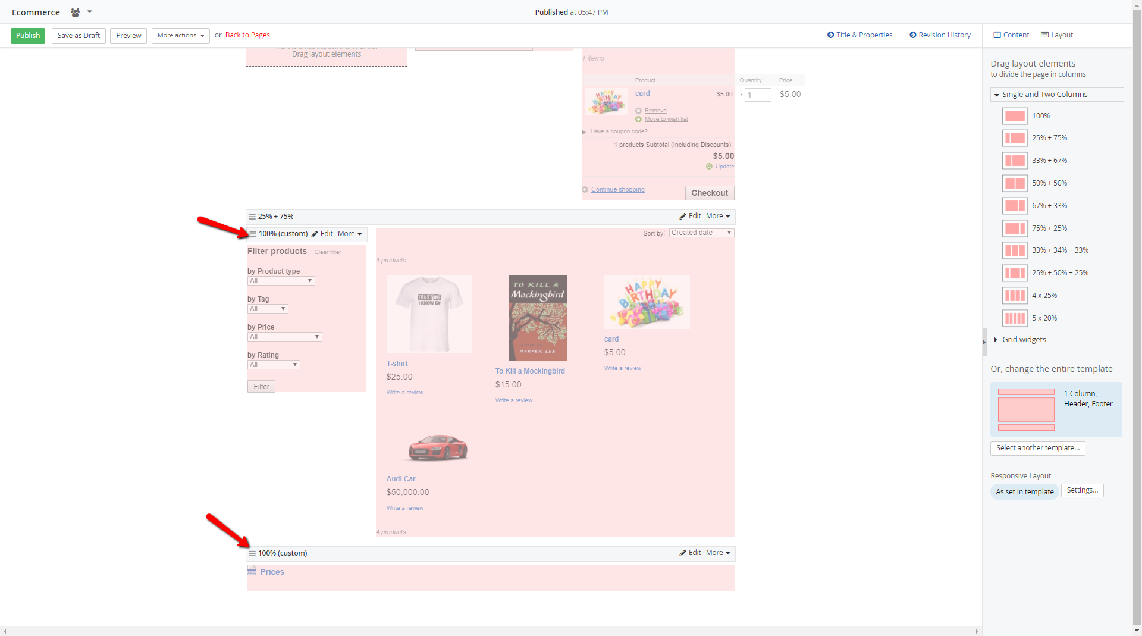Select the 67% + 33% layout icon
The image size is (1142, 636).
pos(1015,206)
